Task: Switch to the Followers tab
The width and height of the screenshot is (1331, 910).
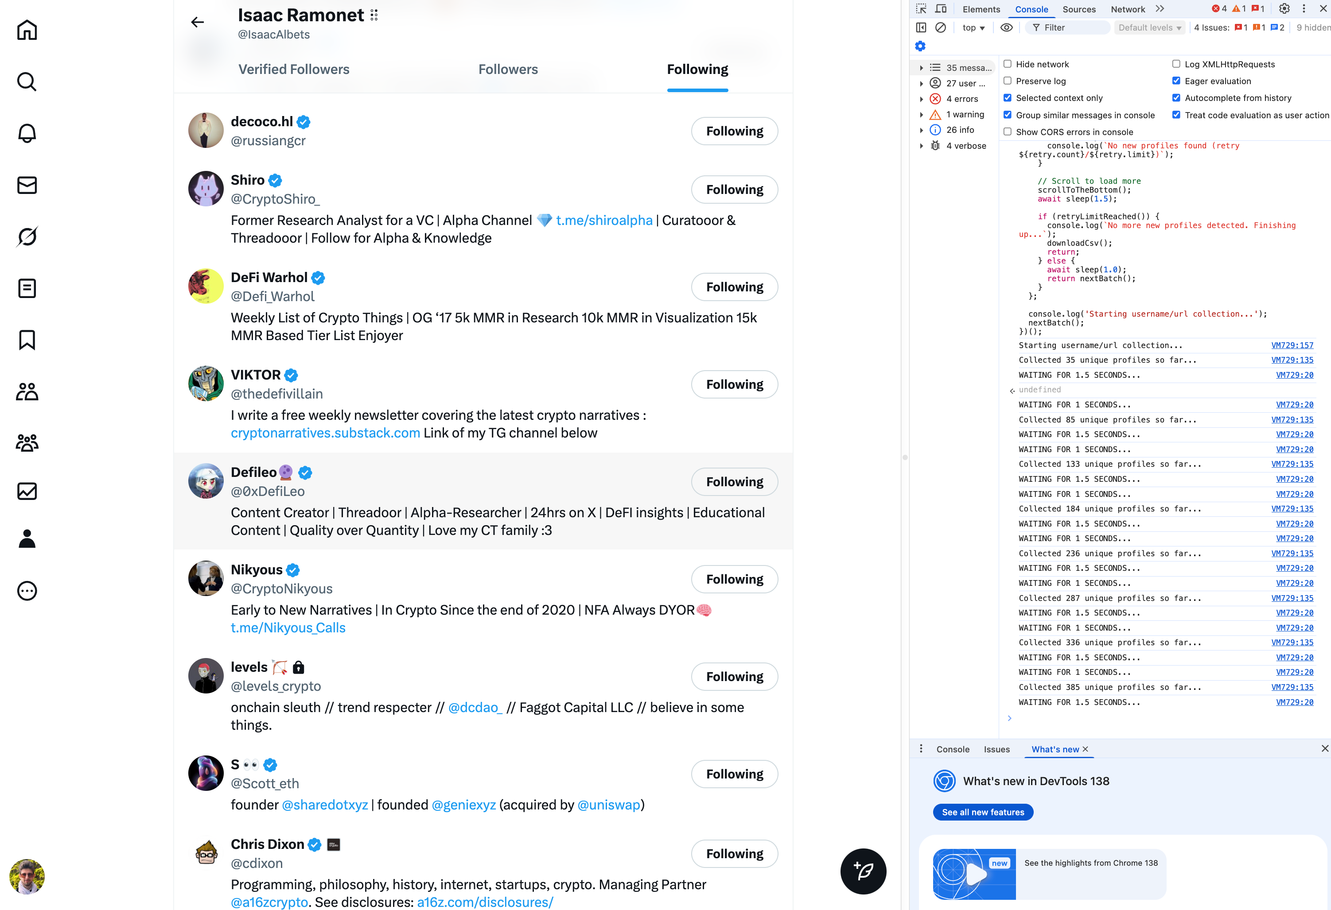Action: [x=508, y=69]
